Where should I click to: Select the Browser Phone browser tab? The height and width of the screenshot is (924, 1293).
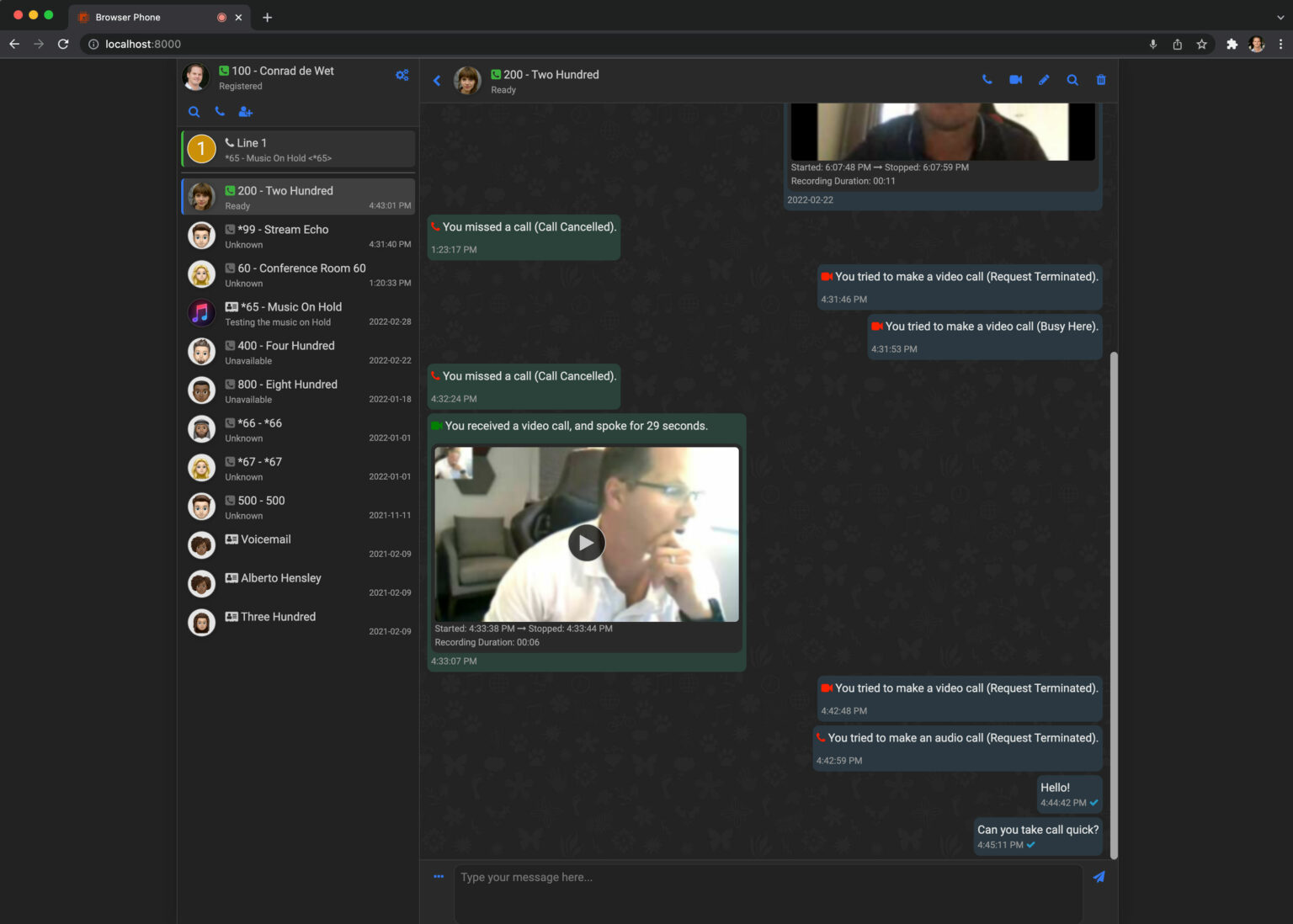tap(126, 17)
